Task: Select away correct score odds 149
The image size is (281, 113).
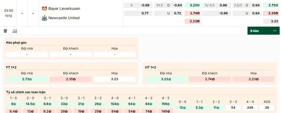Action: pyautogui.click(x=166, y=111)
